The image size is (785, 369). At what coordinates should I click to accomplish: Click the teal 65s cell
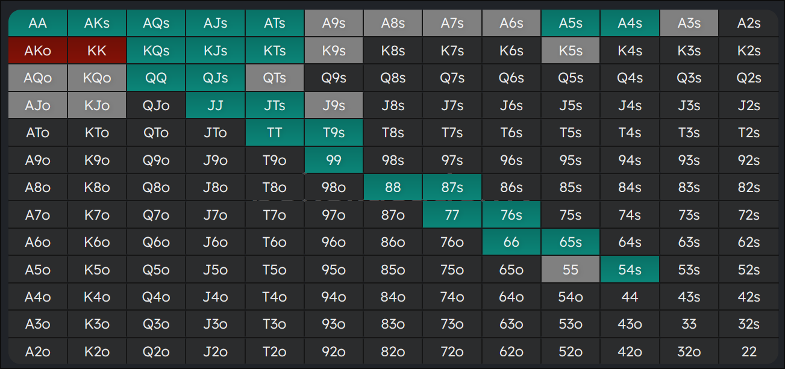tap(571, 243)
